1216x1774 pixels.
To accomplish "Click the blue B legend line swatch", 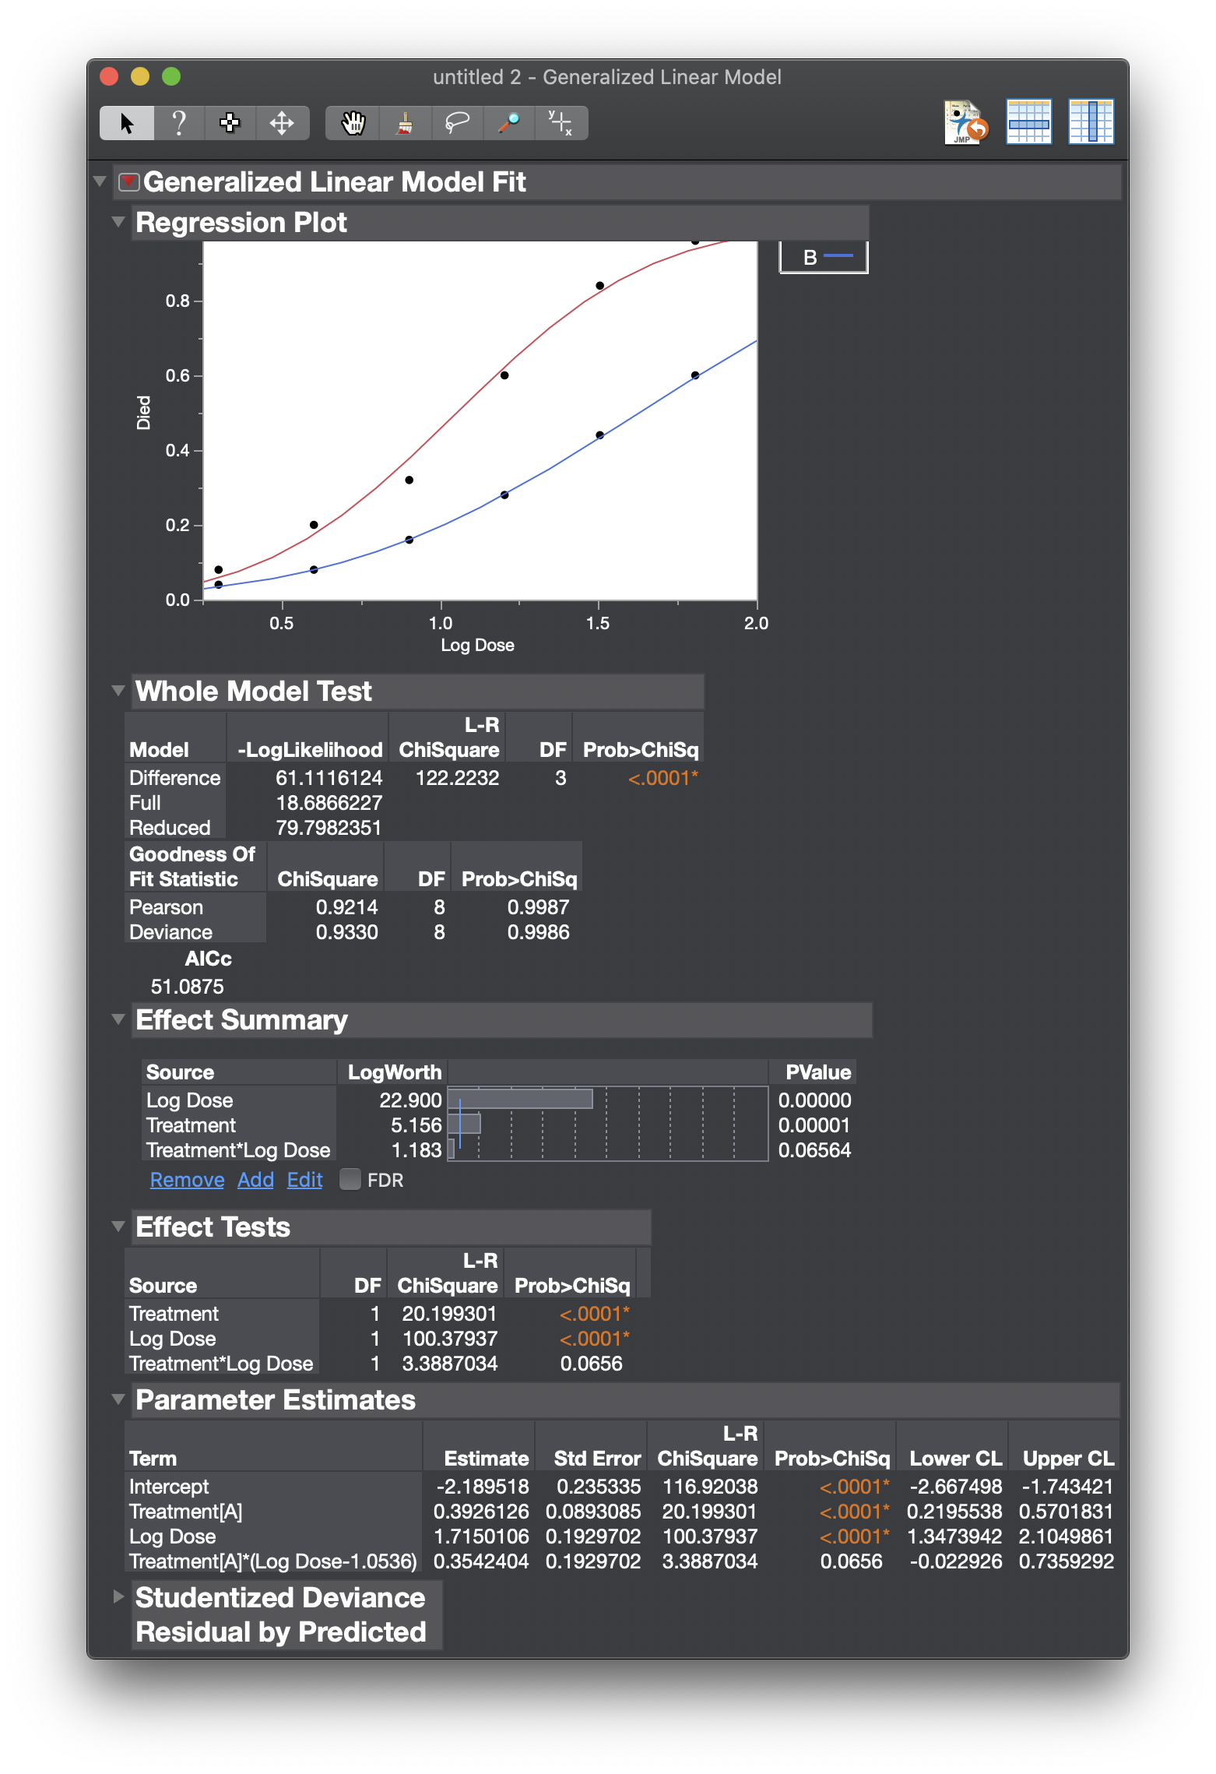I will point(838,256).
